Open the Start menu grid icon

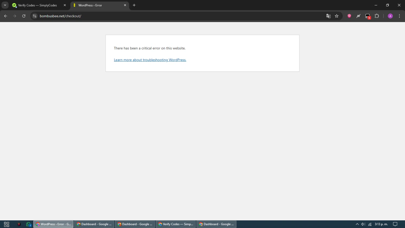coord(6,224)
